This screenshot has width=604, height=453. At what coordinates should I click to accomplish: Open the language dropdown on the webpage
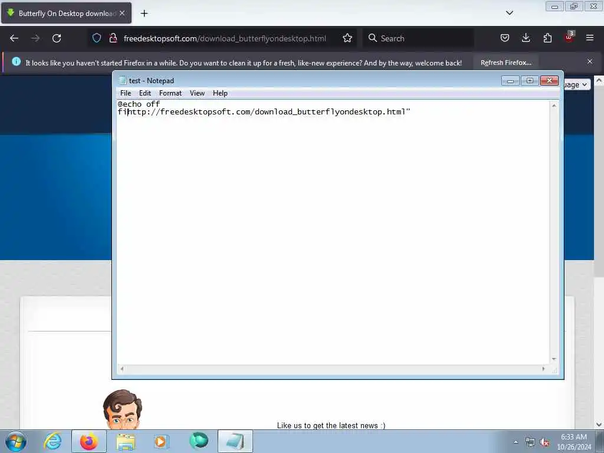577,84
